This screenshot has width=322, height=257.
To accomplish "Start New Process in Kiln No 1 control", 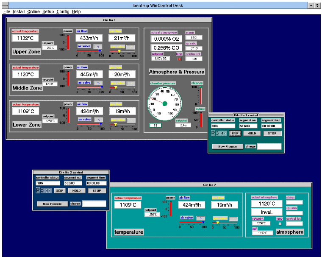I will tap(228, 146).
